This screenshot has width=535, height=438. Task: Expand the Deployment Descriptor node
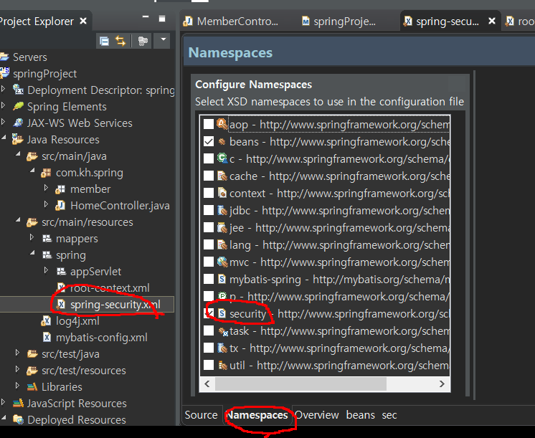coord(3,89)
